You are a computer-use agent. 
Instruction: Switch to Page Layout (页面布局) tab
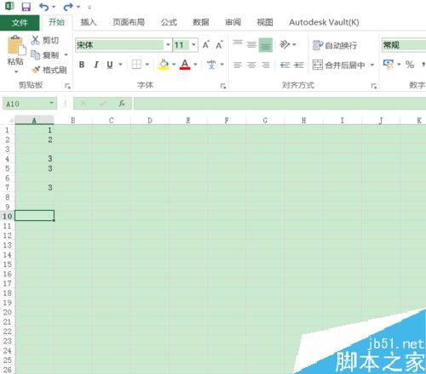pos(129,22)
